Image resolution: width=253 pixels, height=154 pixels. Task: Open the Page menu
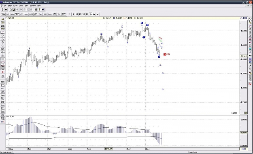tap(10, 6)
